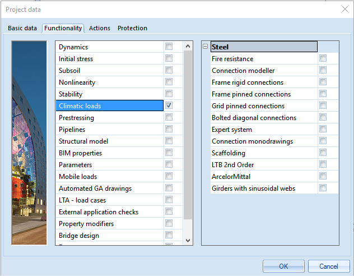
Task: Switch to the Basic data tab
Action: 22,28
